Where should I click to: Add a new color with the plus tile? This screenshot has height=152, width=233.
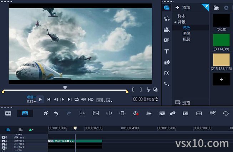[x=222, y=79]
